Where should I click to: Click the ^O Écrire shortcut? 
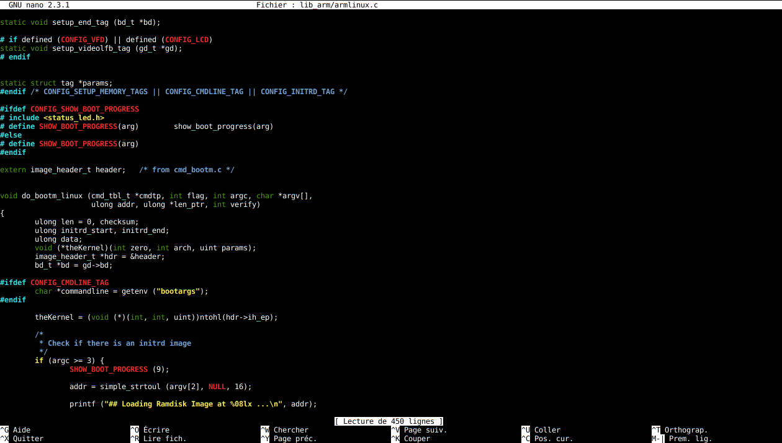[x=150, y=430]
